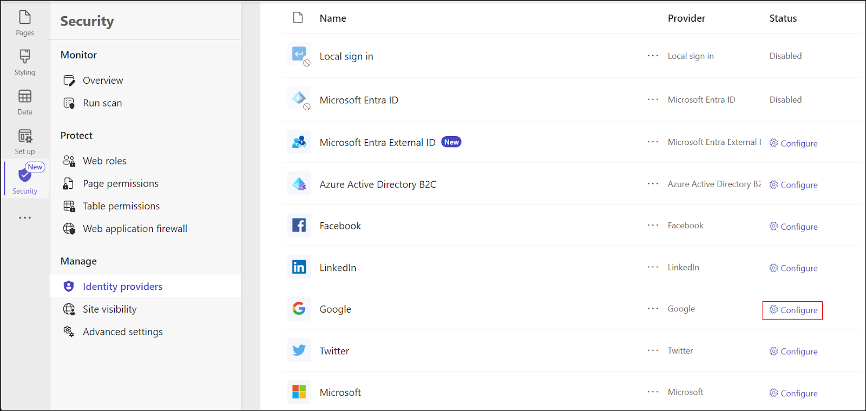The width and height of the screenshot is (866, 411).
Task: Click the Page permissions icon
Action: click(x=69, y=184)
